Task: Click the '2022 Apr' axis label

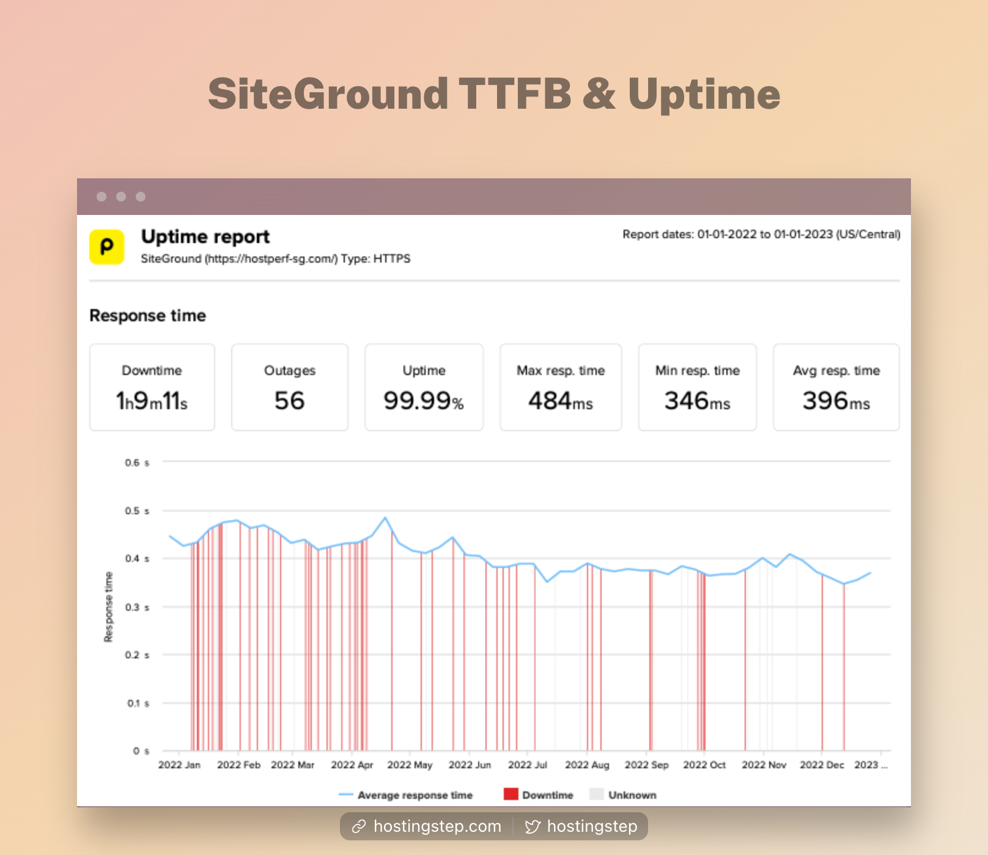Action: coord(352,765)
